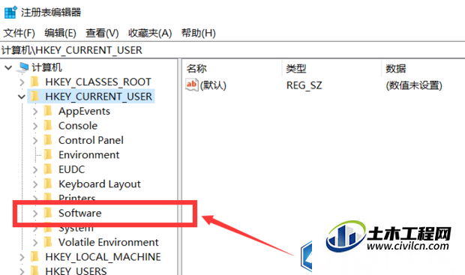Open the 编辑(E) menu

[60, 33]
